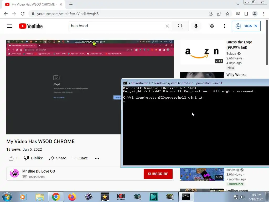269x202 pixels.
Task: Select the cmd.exe taskbar button
Action: 186,197
